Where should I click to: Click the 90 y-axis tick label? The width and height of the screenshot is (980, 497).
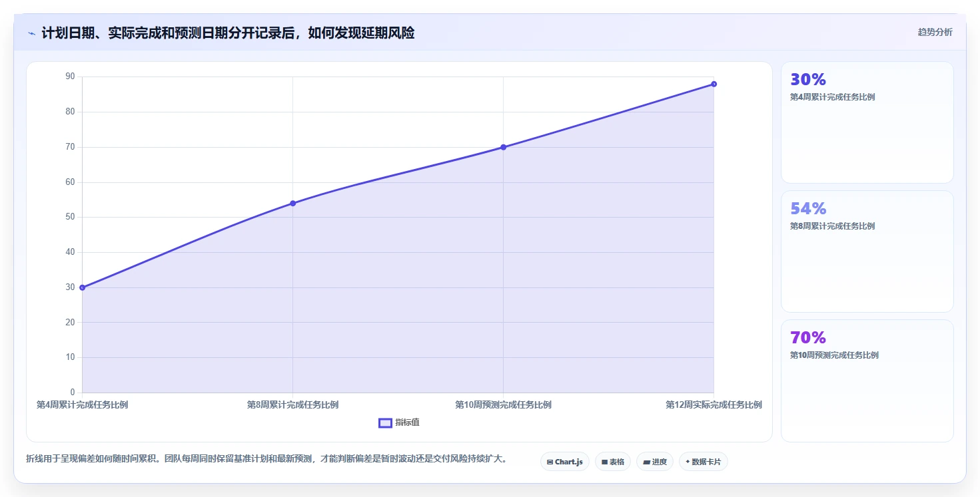point(70,77)
